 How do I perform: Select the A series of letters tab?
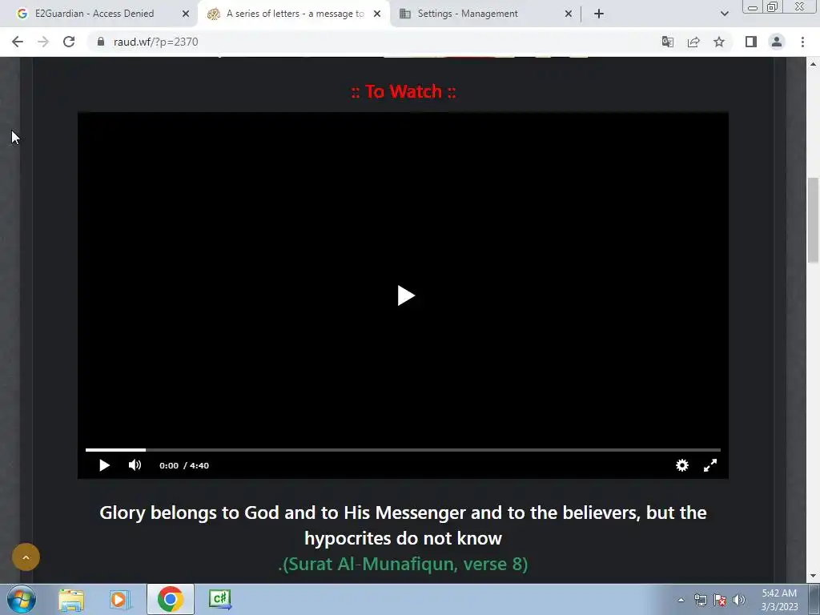click(x=294, y=14)
